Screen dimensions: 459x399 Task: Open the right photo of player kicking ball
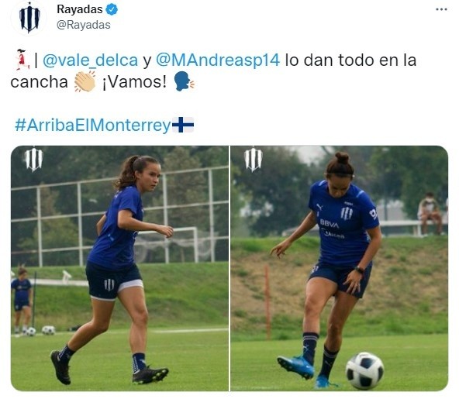(340, 268)
